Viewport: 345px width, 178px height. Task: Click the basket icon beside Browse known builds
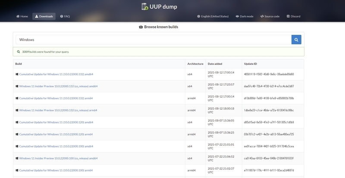141,27
